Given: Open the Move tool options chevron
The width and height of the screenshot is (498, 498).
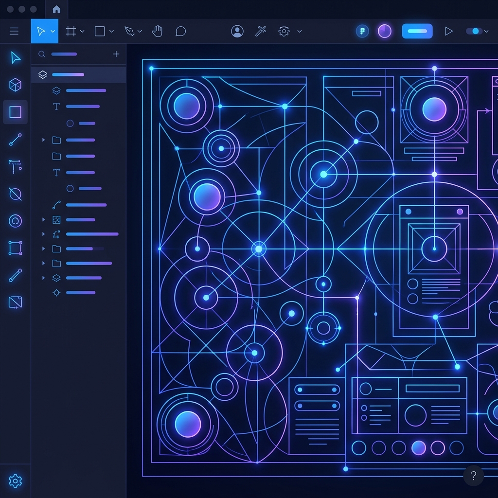Looking at the screenshot, I should [53, 31].
